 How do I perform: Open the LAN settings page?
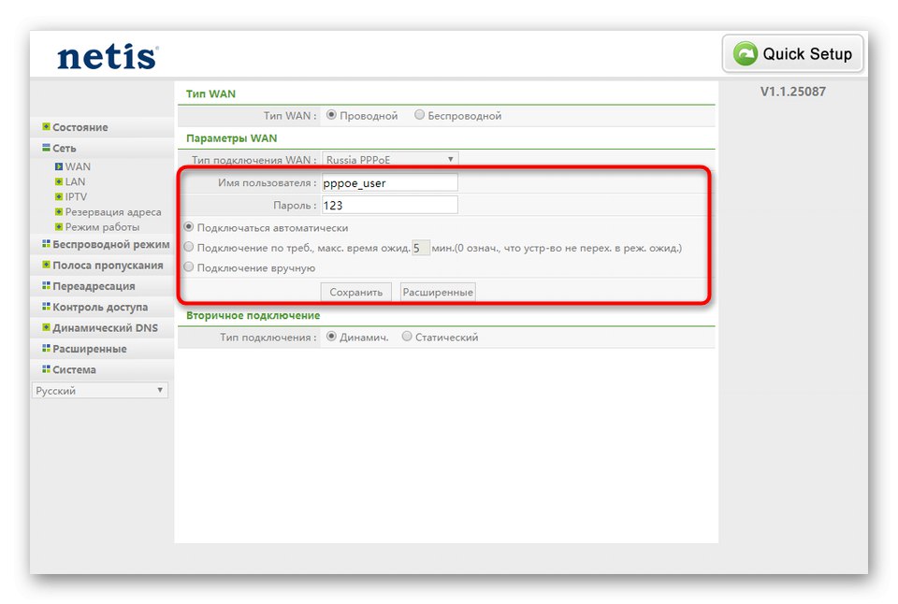[x=75, y=181]
